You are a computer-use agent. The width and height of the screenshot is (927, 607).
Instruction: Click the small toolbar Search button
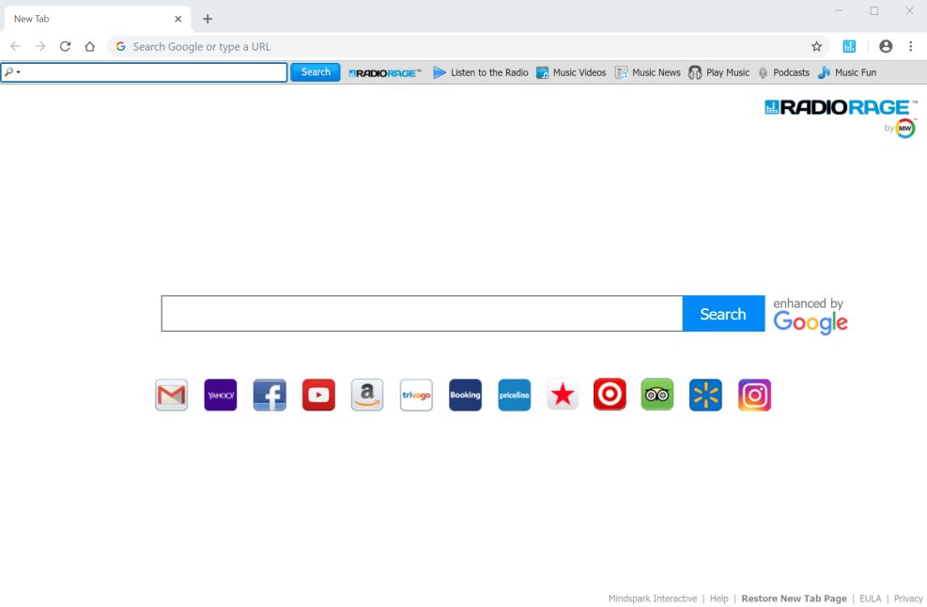pos(316,72)
